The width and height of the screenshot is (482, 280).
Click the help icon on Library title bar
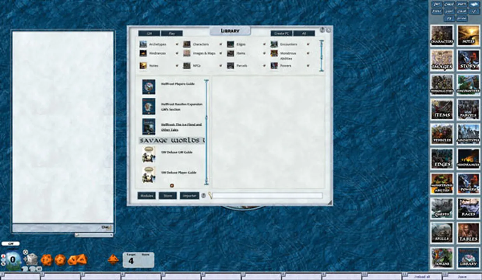tap(322, 30)
